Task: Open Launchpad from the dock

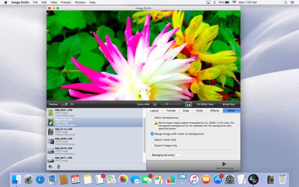Action: click(x=28, y=180)
